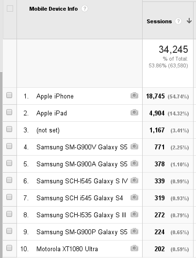
Task: Open camera icon for Apple iPad row
Action: pyautogui.click(x=134, y=113)
